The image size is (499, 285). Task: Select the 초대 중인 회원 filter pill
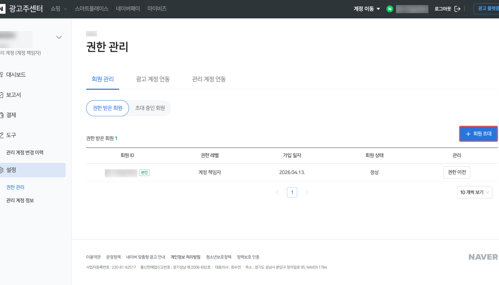click(x=150, y=108)
